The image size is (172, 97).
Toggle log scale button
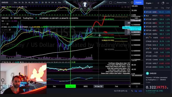(136, 91)
